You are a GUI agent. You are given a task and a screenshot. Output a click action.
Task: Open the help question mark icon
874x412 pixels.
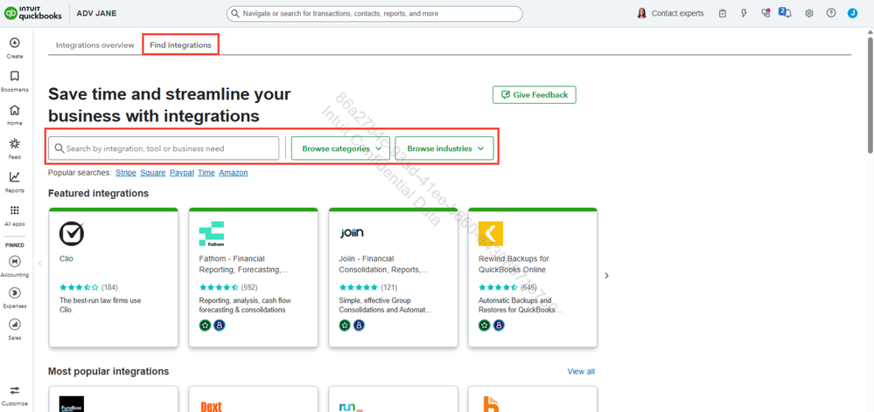tap(831, 13)
